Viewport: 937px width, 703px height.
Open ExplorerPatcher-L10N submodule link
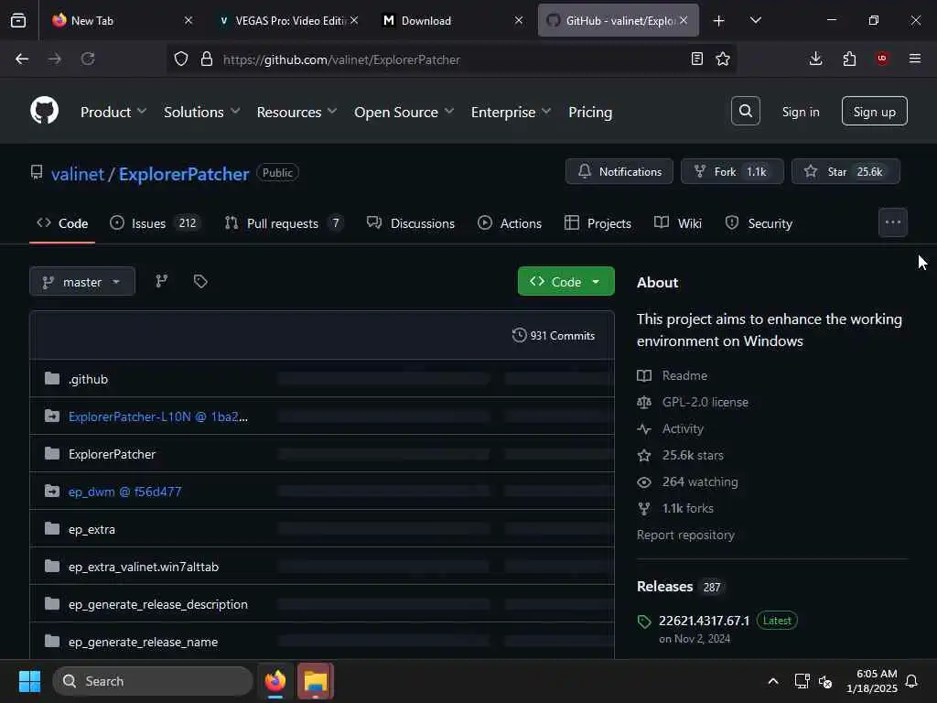(x=157, y=416)
